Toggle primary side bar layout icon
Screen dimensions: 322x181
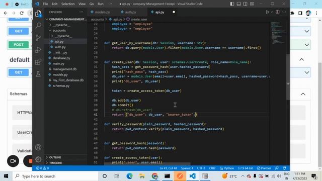232,4
